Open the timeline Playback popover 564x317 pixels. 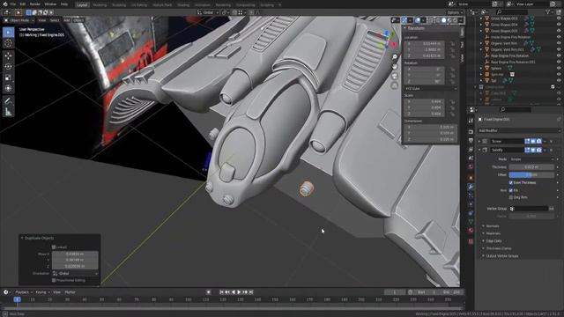point(24,292)
